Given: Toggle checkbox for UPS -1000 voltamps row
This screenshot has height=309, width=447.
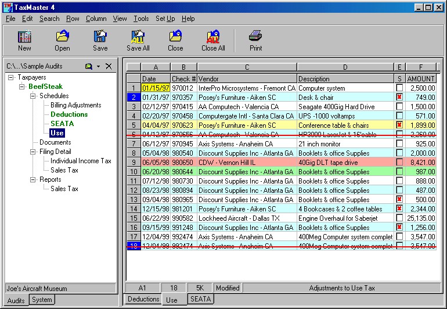Looking at the screenshot, I should pos(399,116).
